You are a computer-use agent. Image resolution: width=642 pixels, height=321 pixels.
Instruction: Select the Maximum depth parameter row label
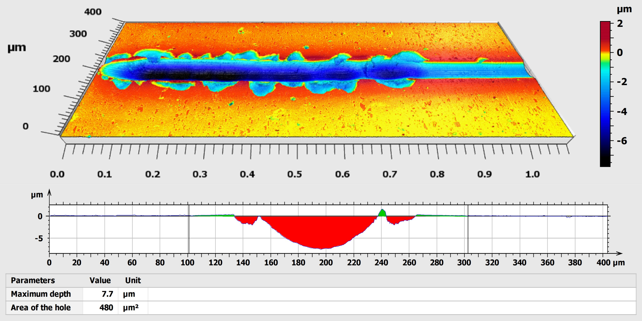tap(41, 294)
